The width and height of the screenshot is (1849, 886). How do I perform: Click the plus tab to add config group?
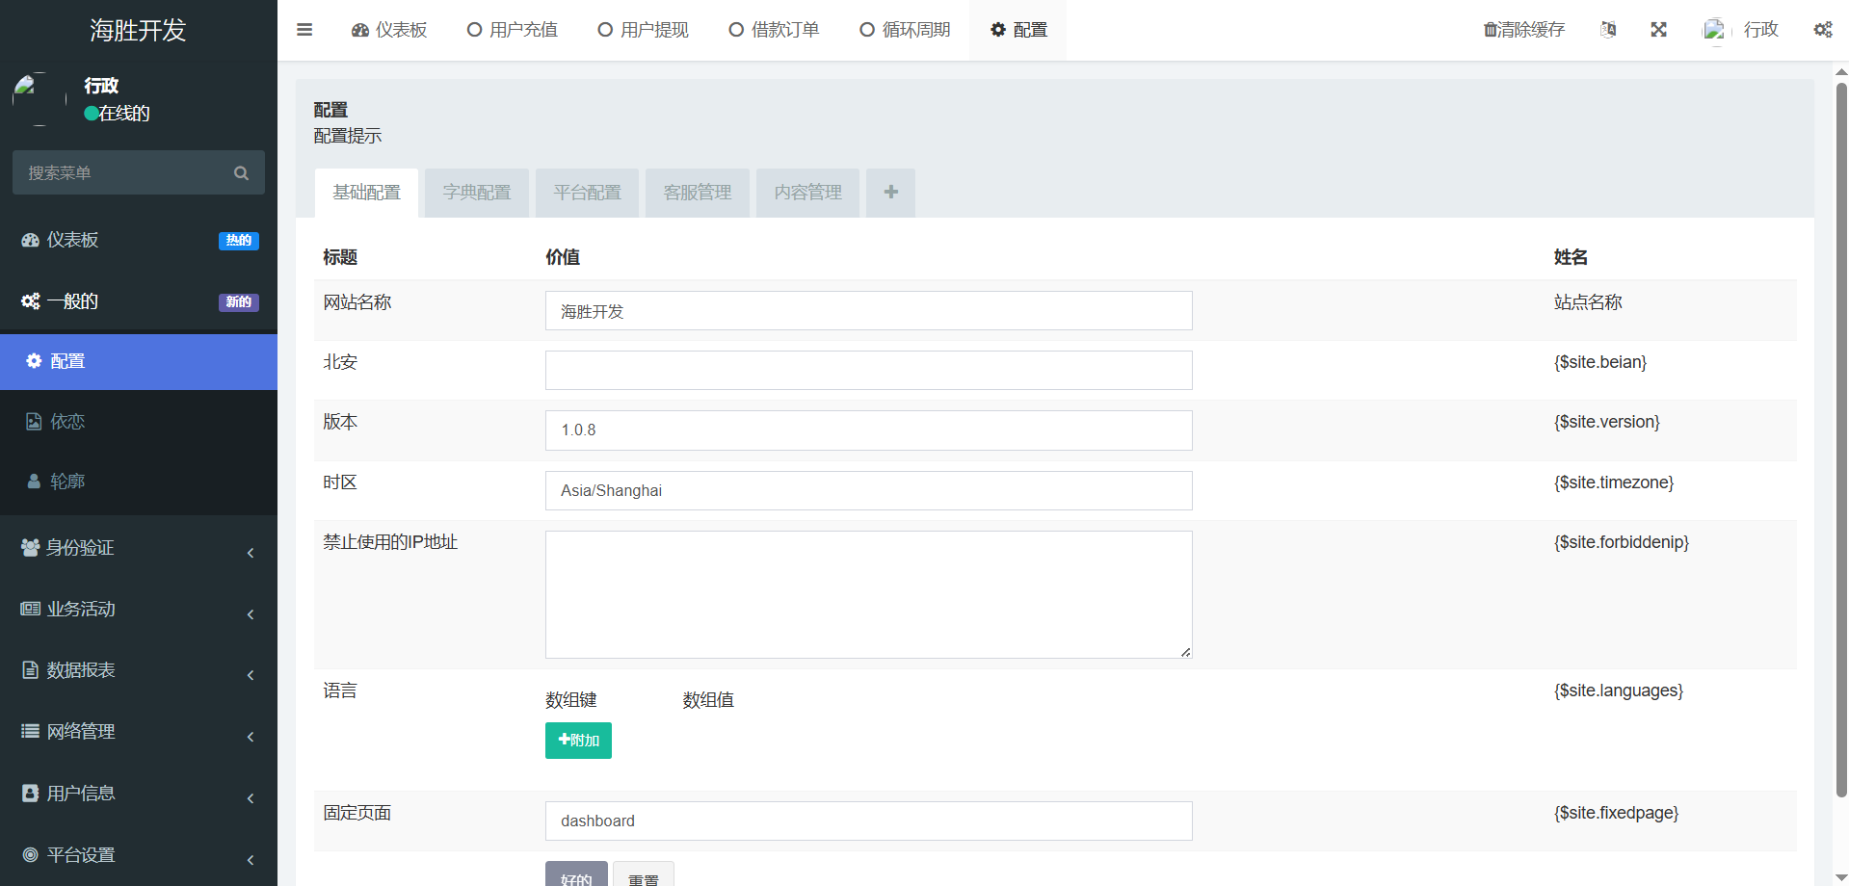tap(890, 193)
